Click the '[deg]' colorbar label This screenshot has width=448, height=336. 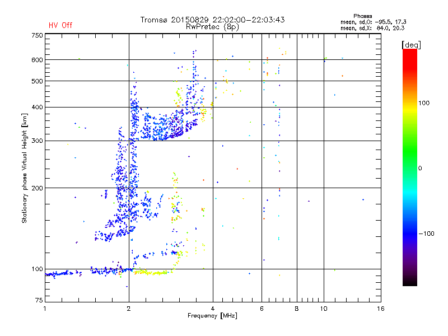411,45
